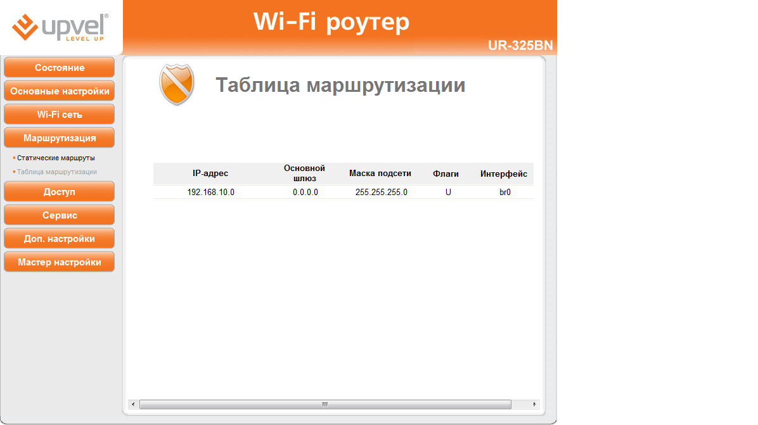
Task: Open the Сервис section
Action: coord(60,215)
